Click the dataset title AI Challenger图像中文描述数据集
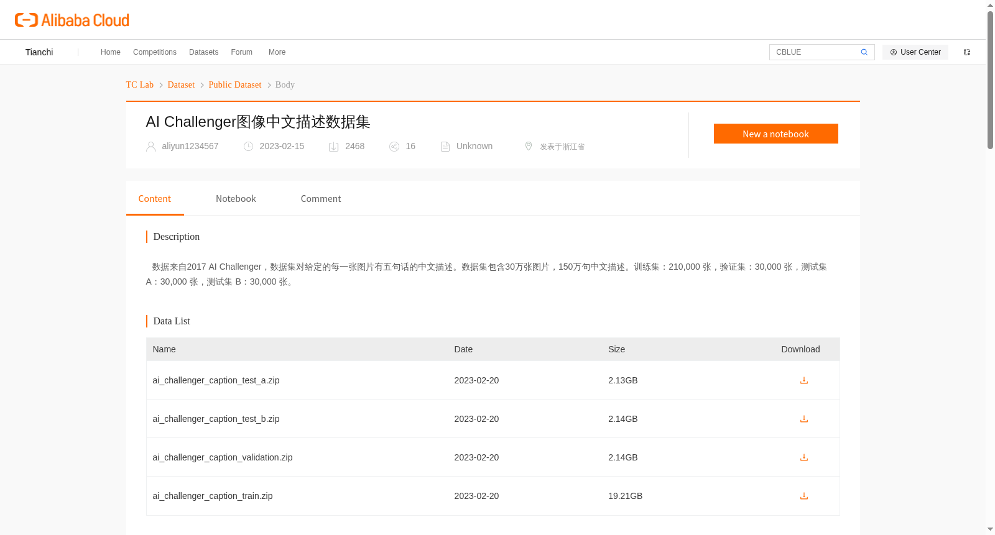The width and height of the screenshot is (995, 535). (x=258, y=122)
